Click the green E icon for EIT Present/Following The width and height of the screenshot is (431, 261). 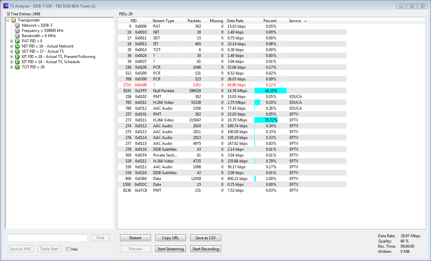coord(17,57)
